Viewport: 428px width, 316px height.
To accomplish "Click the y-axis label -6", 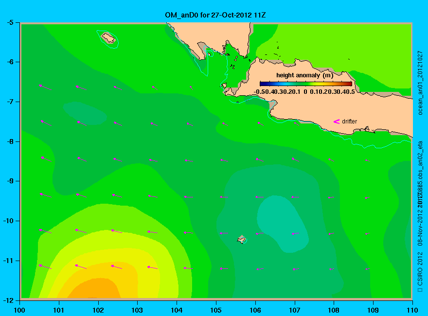I will click(x=10, y=62).
